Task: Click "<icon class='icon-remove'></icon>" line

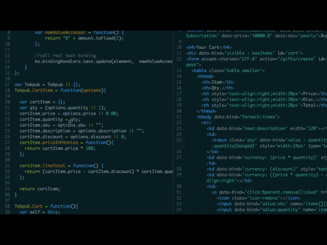Action: 258,198
